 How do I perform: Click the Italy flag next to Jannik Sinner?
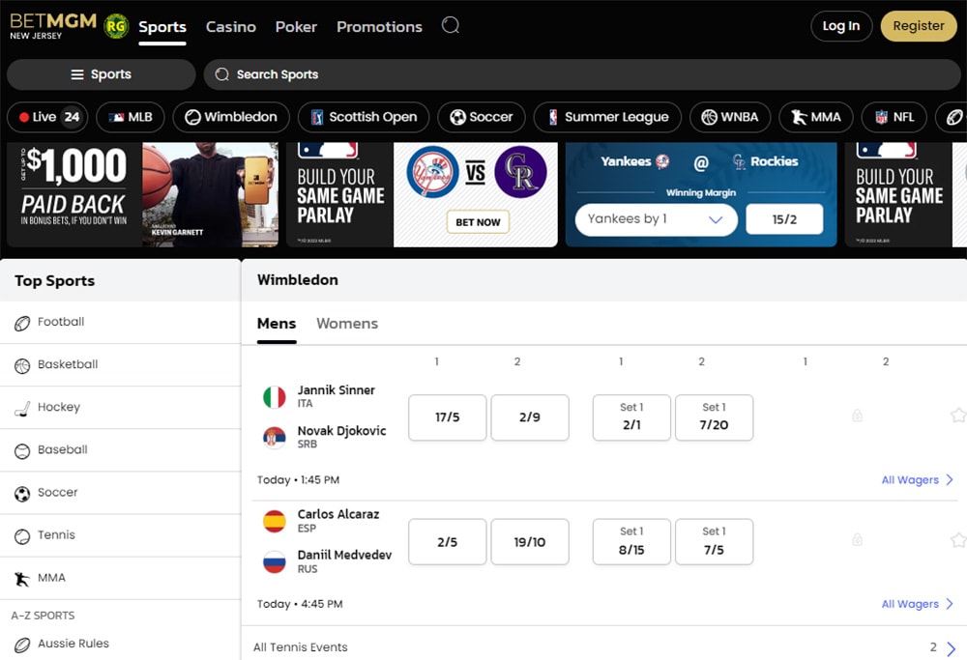pos(275,397)
